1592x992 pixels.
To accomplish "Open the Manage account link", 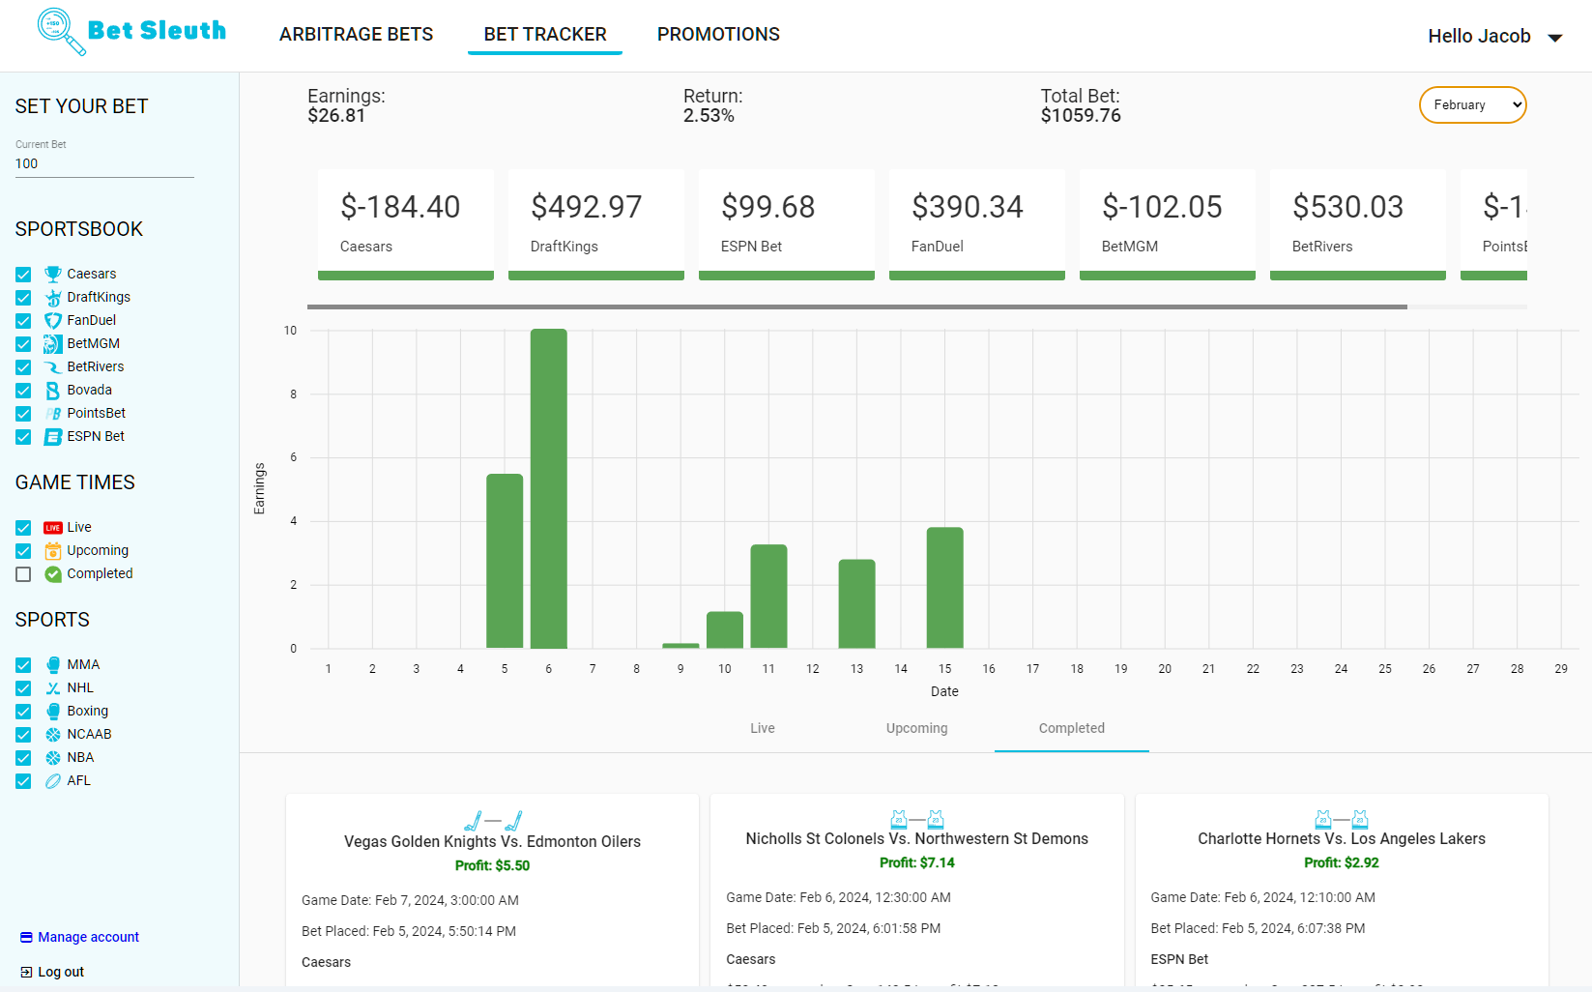I will pos(88,937).
